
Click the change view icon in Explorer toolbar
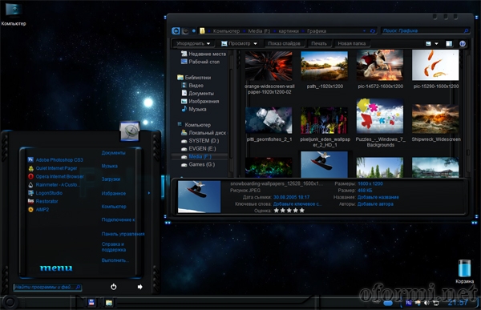coord(429,43)
